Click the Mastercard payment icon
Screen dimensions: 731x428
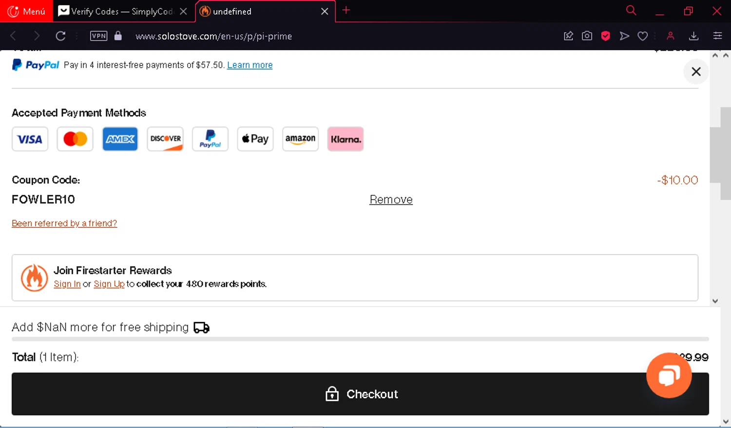[75, 139]
